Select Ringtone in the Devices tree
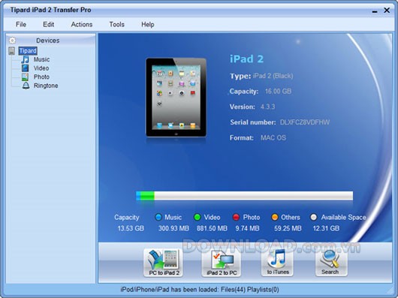The image size is (398, 298). (46, 86)
